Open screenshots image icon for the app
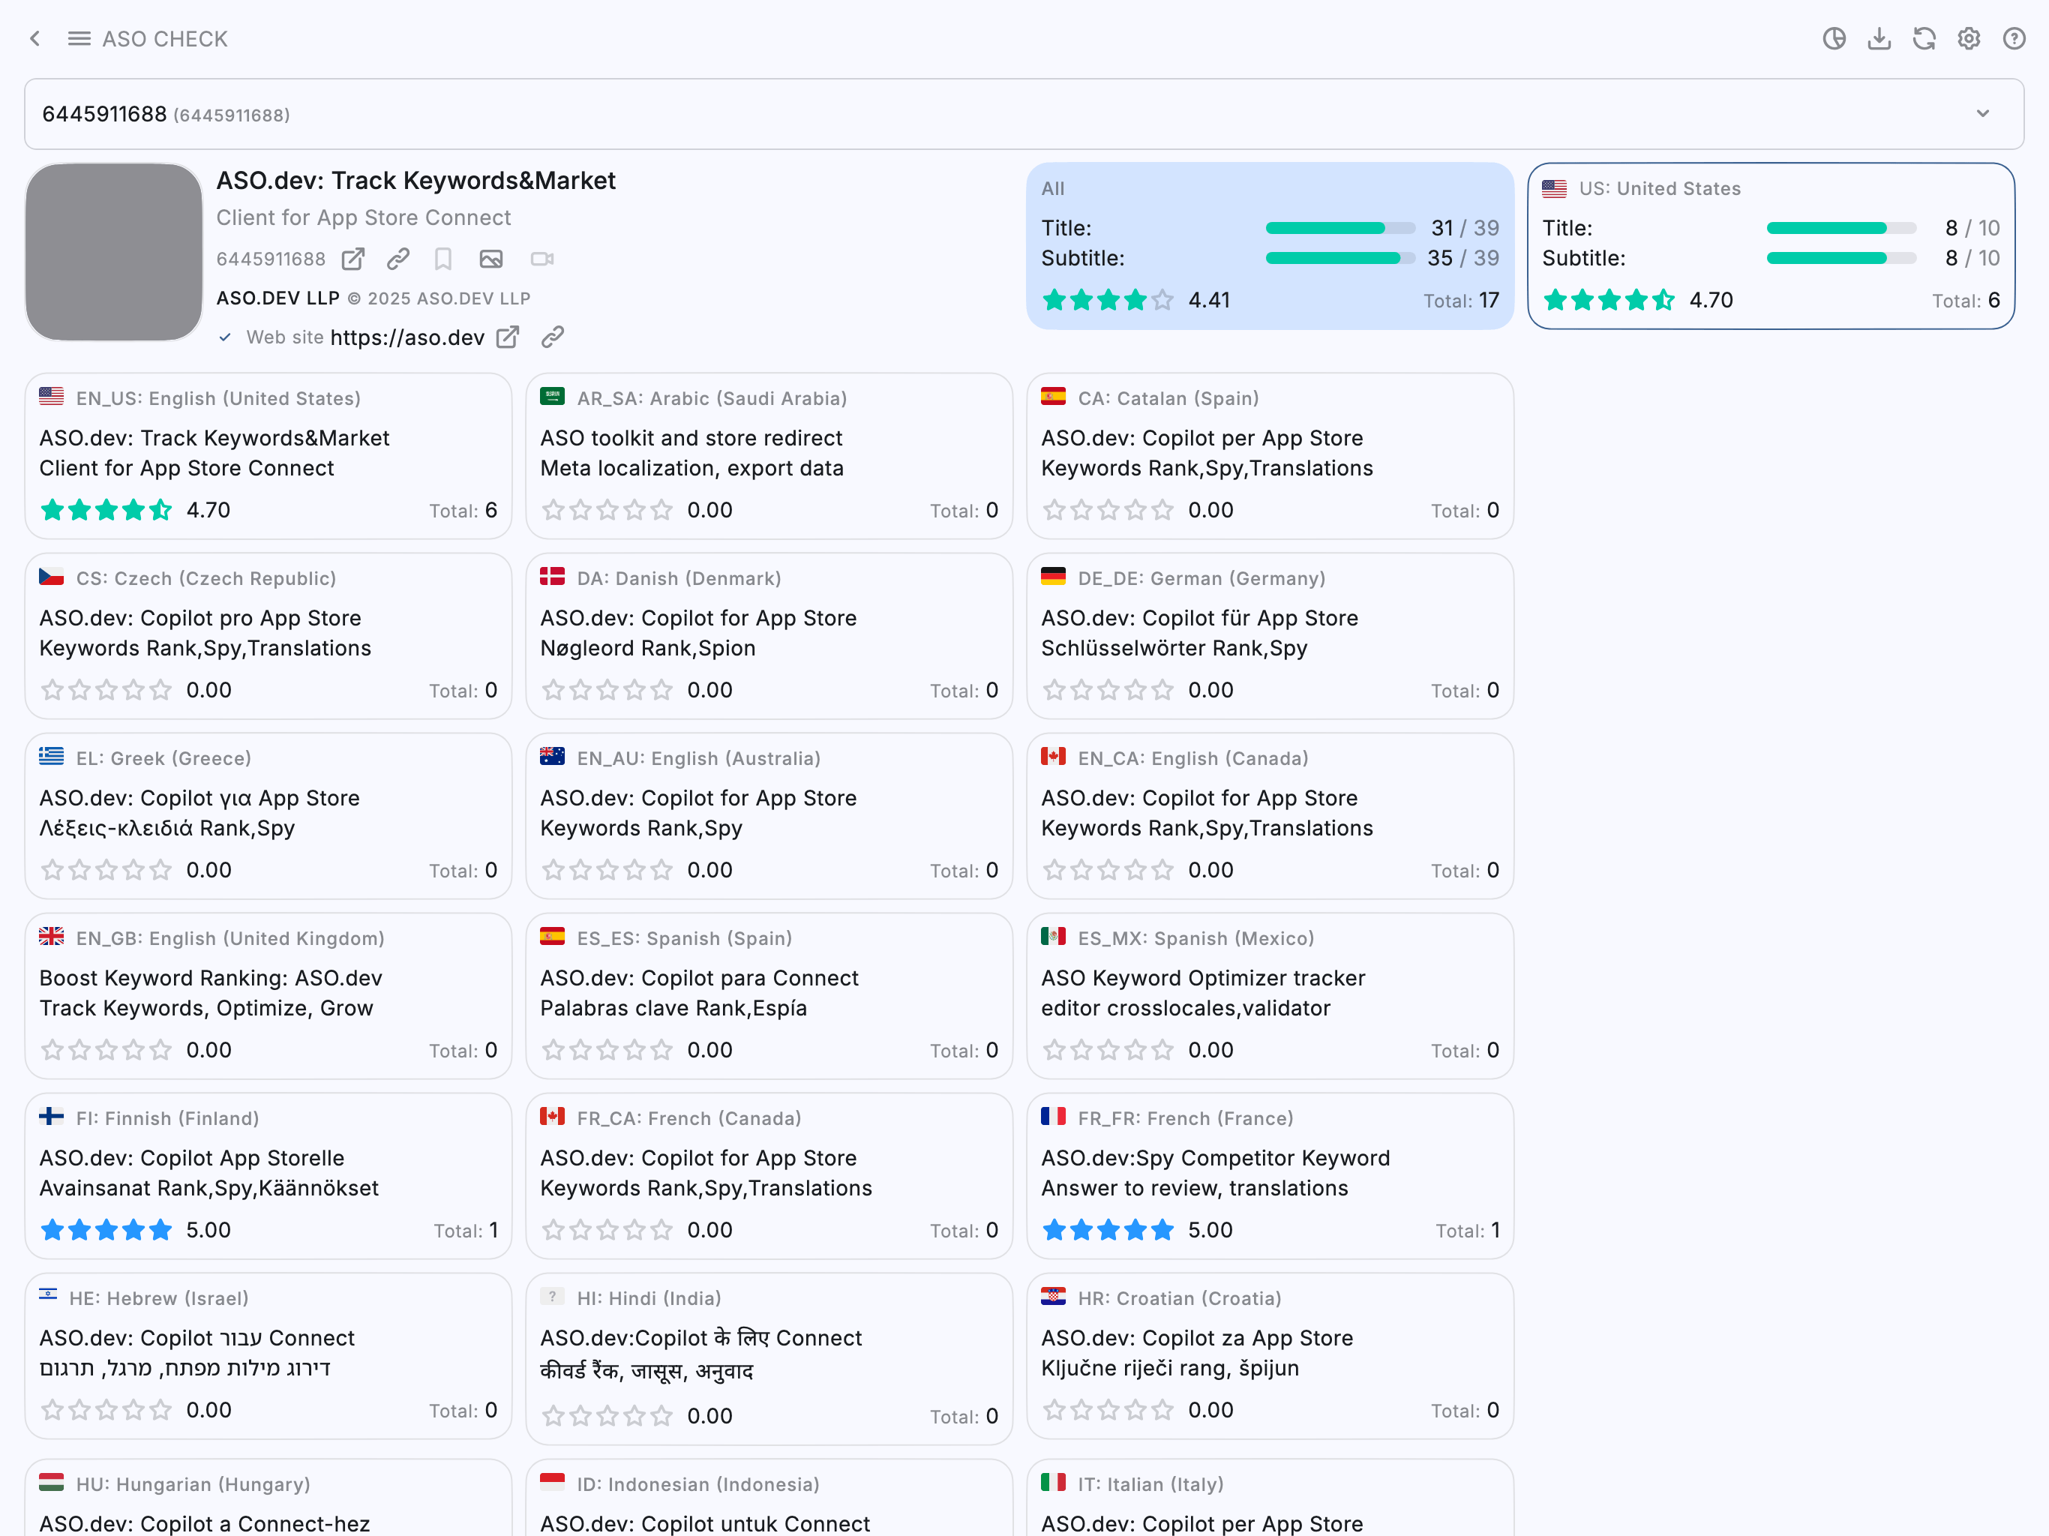This screenshot has height=1536, width=2049. pos(491,259)
